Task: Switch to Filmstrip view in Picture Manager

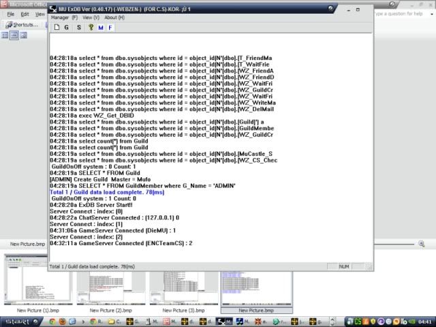Action: pyautogui.click(x=14, y=35)
